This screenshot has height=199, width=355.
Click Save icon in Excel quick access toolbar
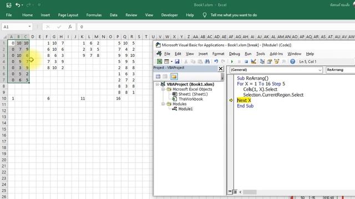[9, 5]
